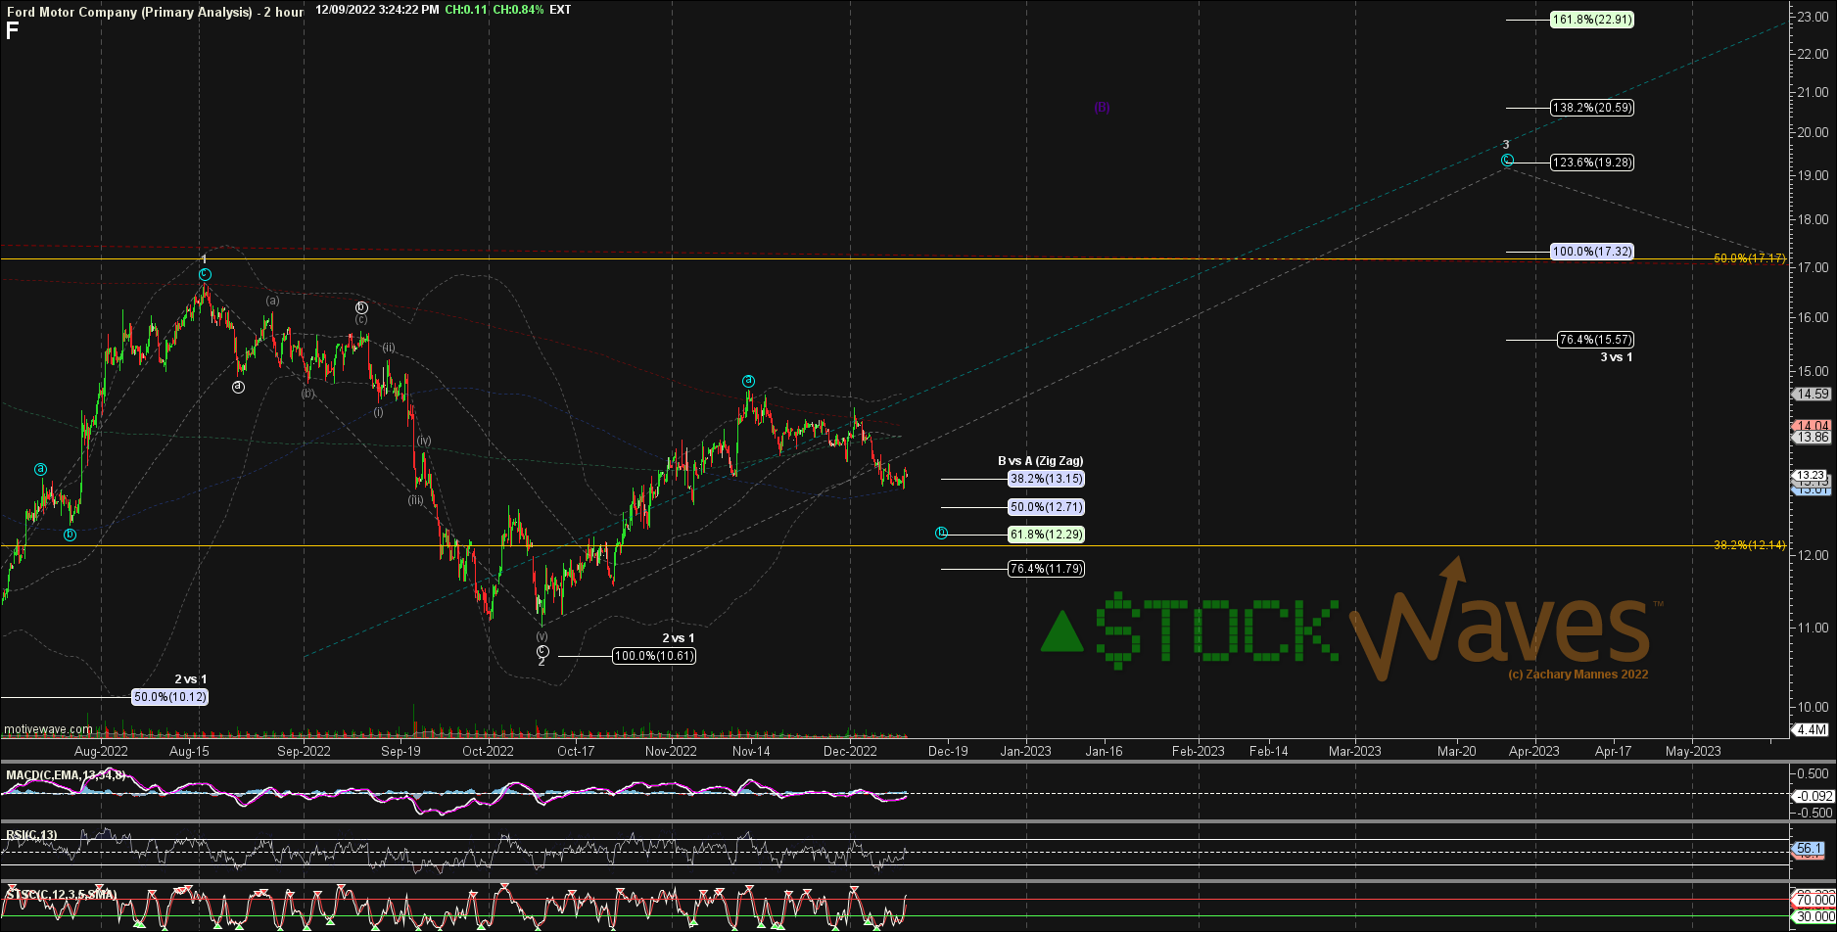The width and height of the screenshot is (1837, 932).
Task: Select the 76.4%(11.79) retracement label
Action: pos(1046,569)
